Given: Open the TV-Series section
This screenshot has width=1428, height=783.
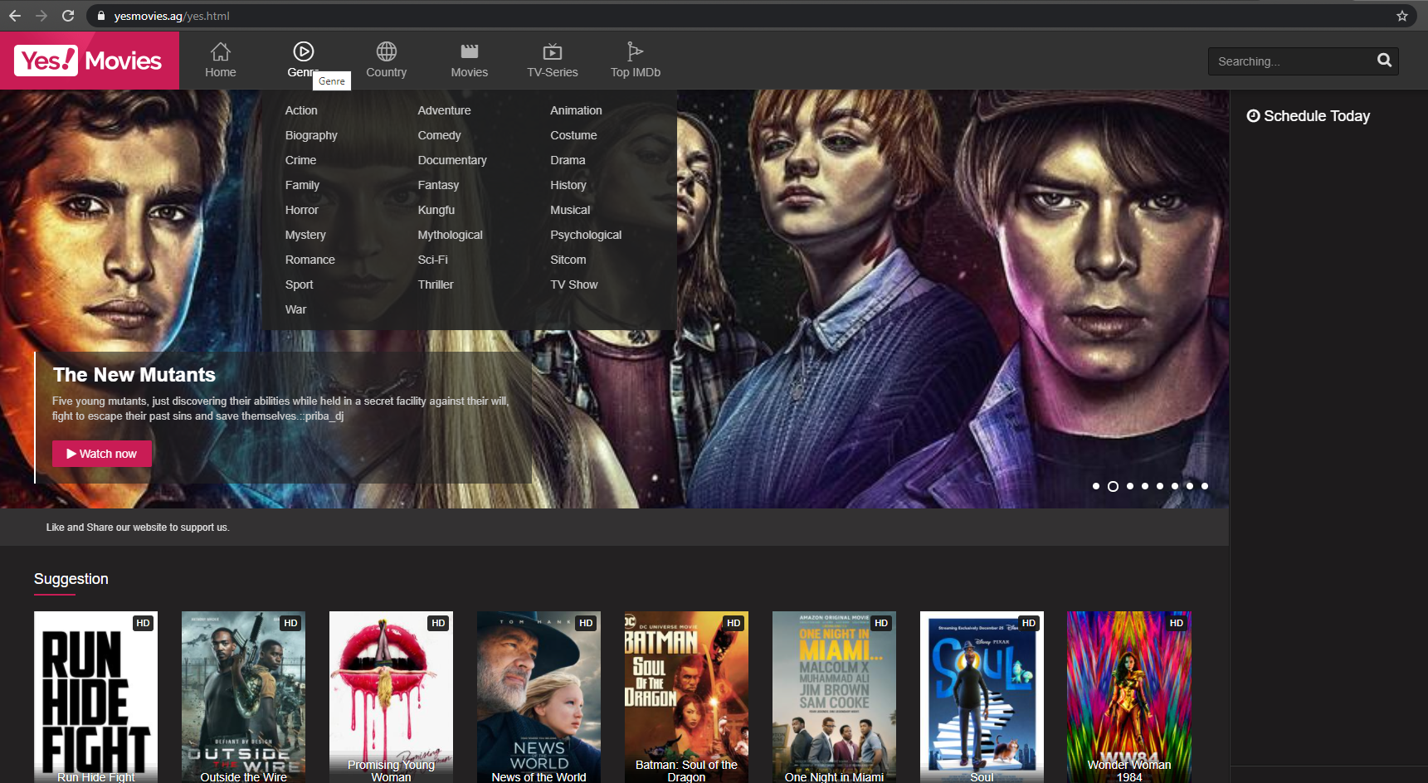Looking at the screenshot, I should tap(553, 61).
